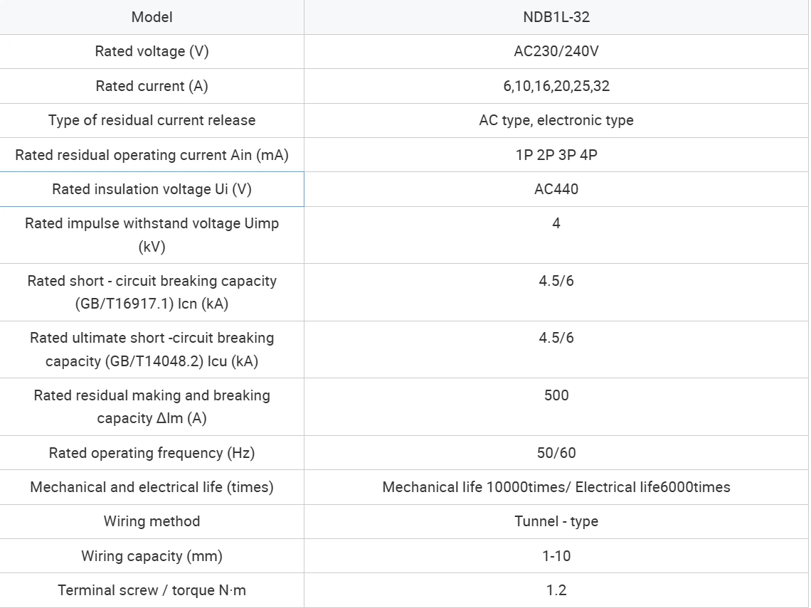Image resolution: width=811 pixels, height=608 pixels.
Task: Click Rated impulse withstand voltage Uimp label
Action: coord(152,235)
